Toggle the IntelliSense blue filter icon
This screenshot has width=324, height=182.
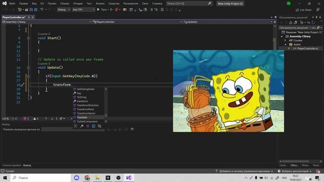point(94,126)
